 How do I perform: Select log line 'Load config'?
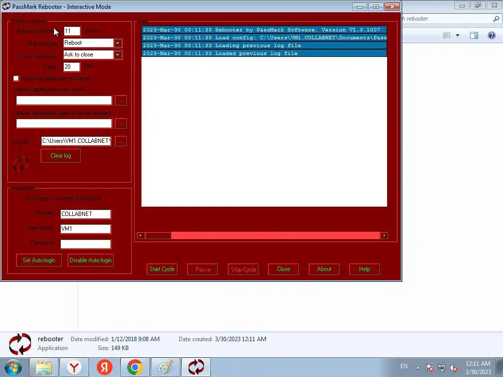point(264,38)
